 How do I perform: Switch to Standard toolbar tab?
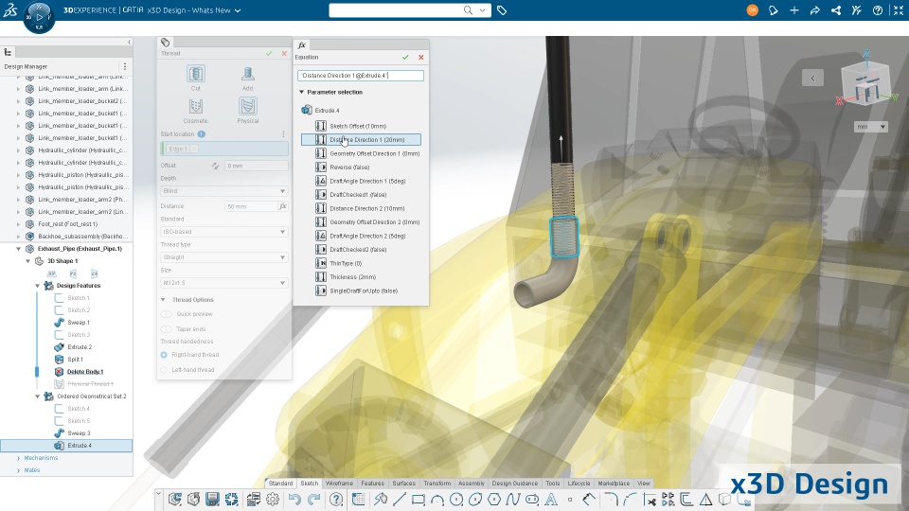coord(280,484)
